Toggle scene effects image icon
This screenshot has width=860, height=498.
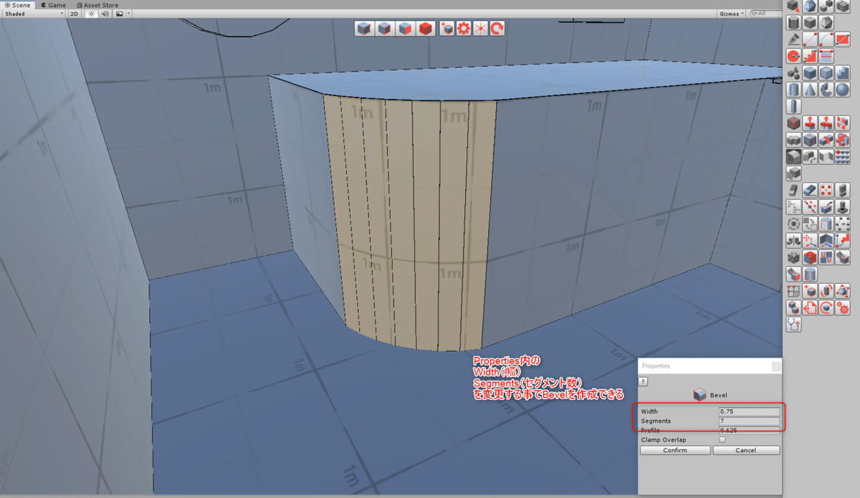(x=119, y=14)
